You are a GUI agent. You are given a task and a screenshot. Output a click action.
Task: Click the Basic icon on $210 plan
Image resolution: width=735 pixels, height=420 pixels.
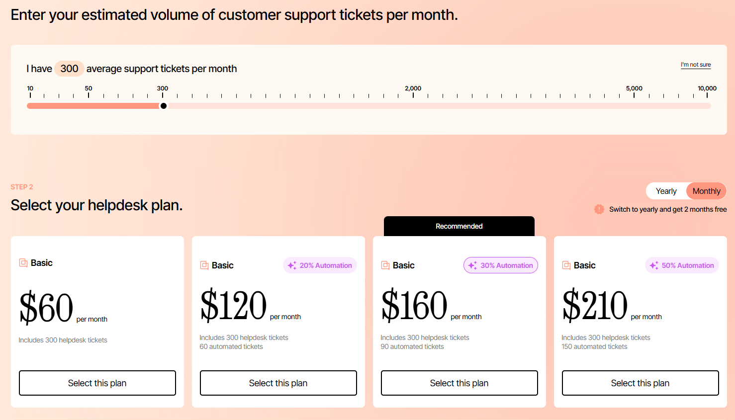[566, 265]
